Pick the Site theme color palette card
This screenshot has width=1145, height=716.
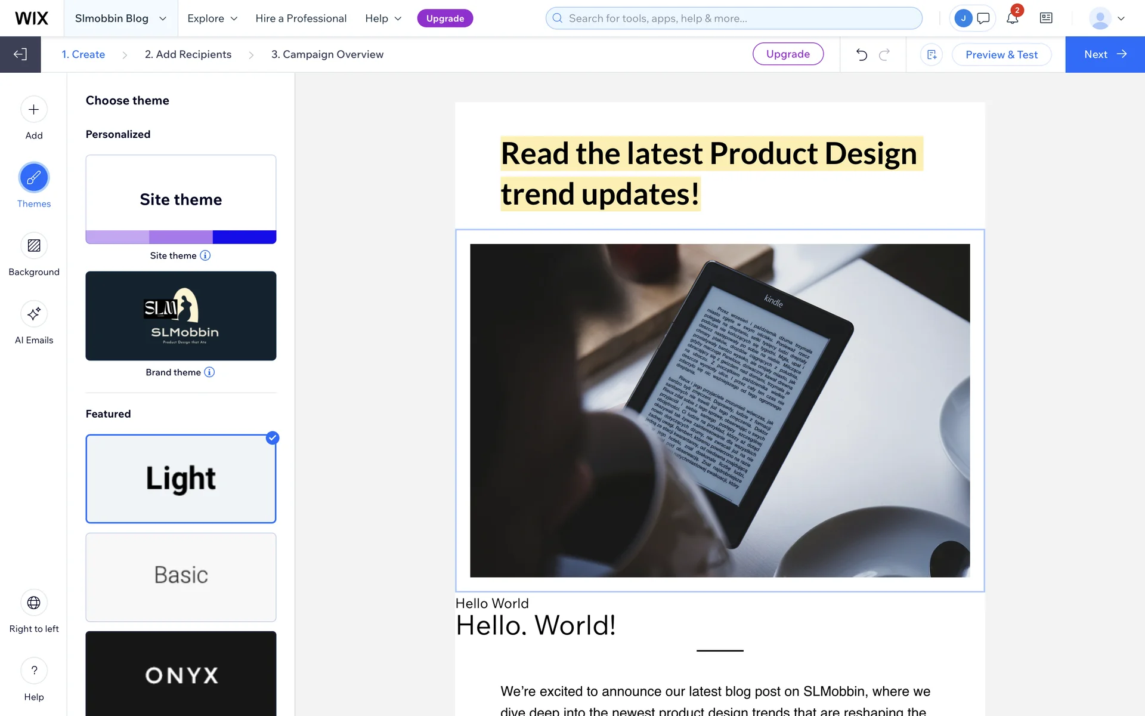[181, 199]
